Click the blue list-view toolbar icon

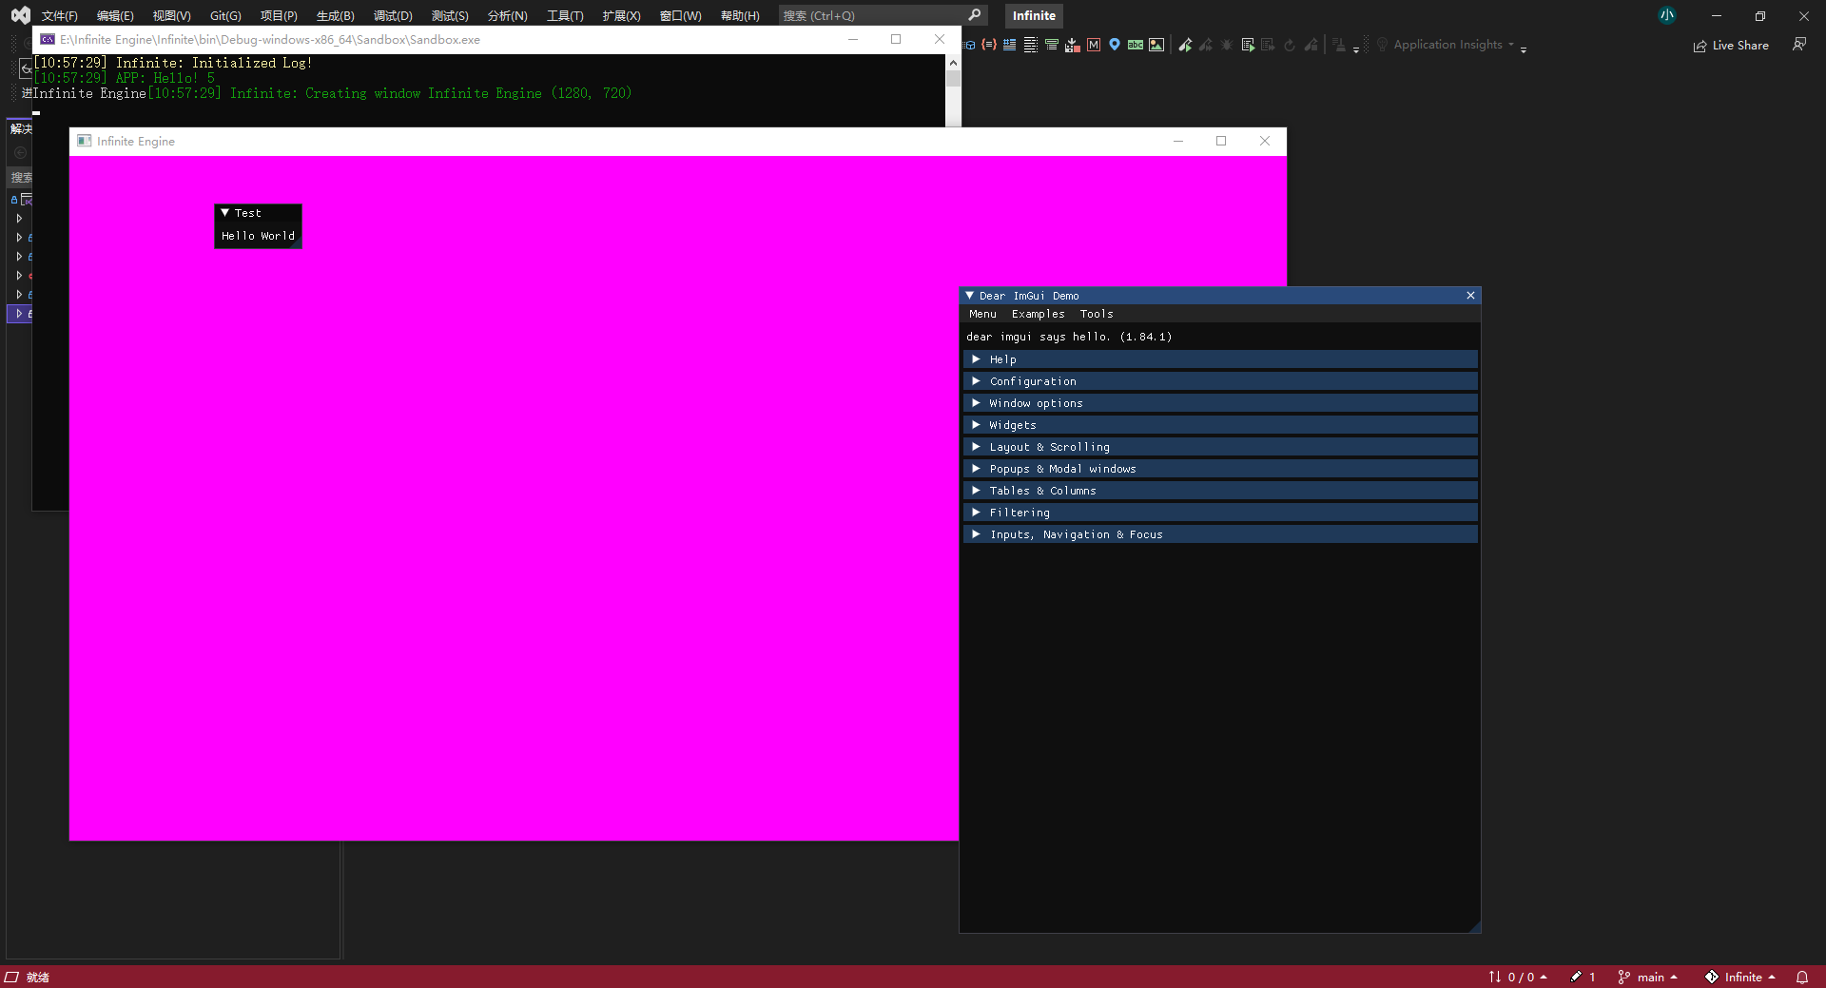click(1010, 45)
